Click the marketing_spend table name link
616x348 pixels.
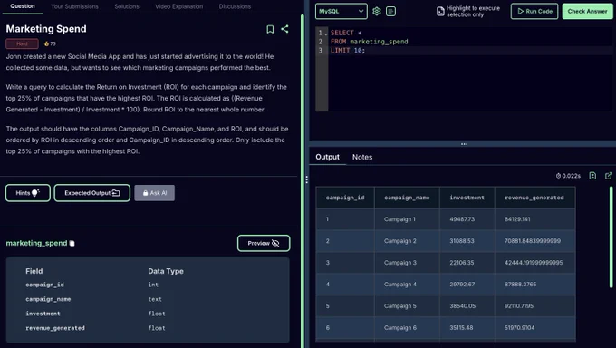(36, 243)
